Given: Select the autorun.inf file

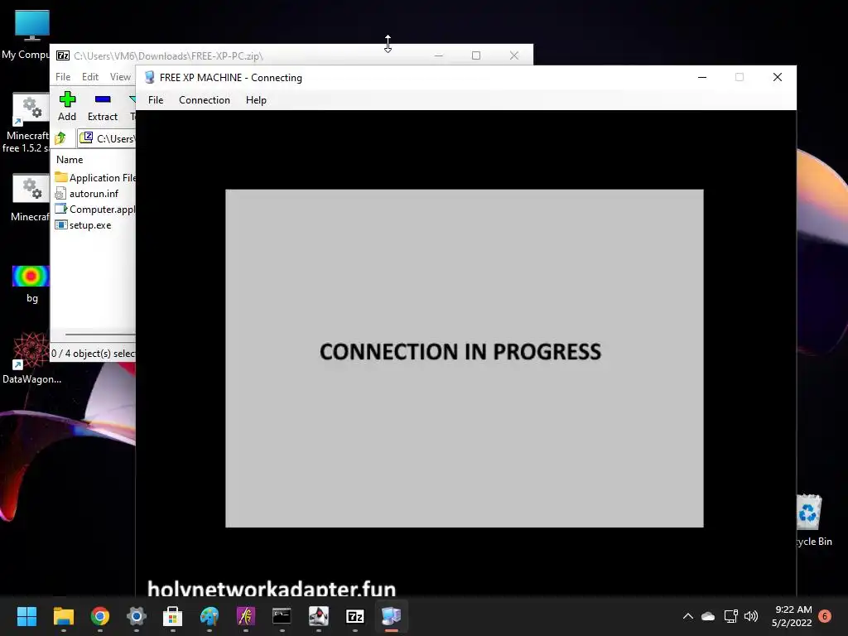Looking at the screenshot, I should (x=86, y=194).
